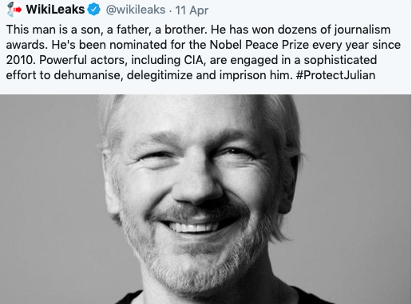The image size is (412, 304).
Task: Click the gray photo background left of the face
Action: point(48,186)
